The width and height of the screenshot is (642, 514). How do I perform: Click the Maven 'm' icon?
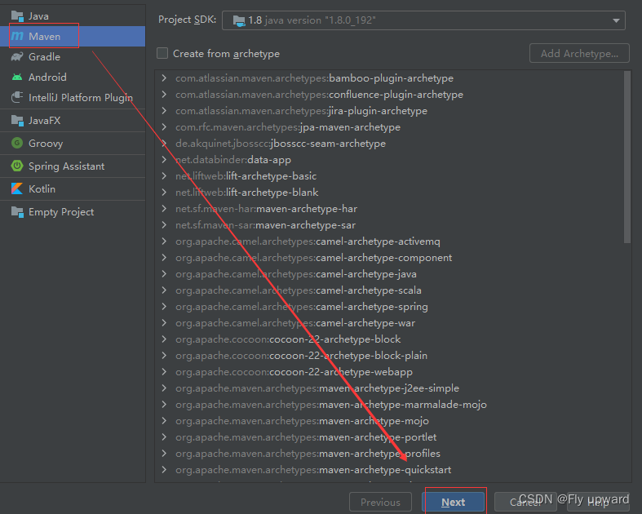(17, 36)
